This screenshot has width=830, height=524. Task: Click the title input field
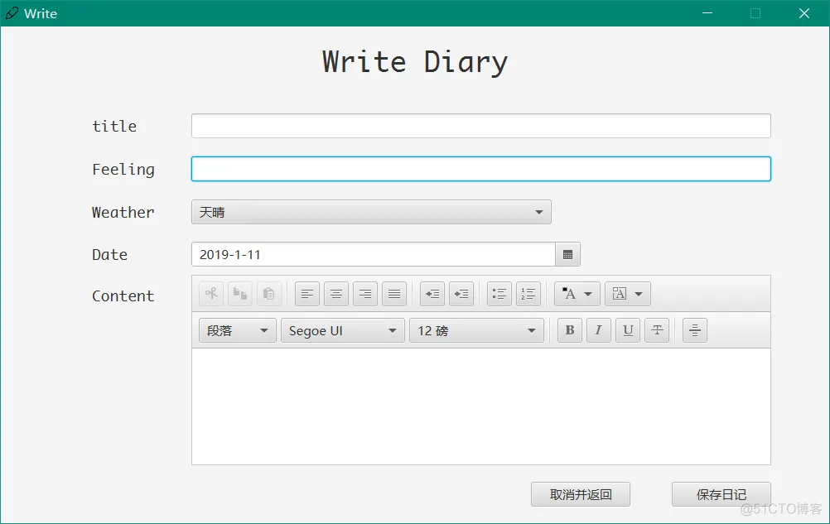tap(481, 126)
